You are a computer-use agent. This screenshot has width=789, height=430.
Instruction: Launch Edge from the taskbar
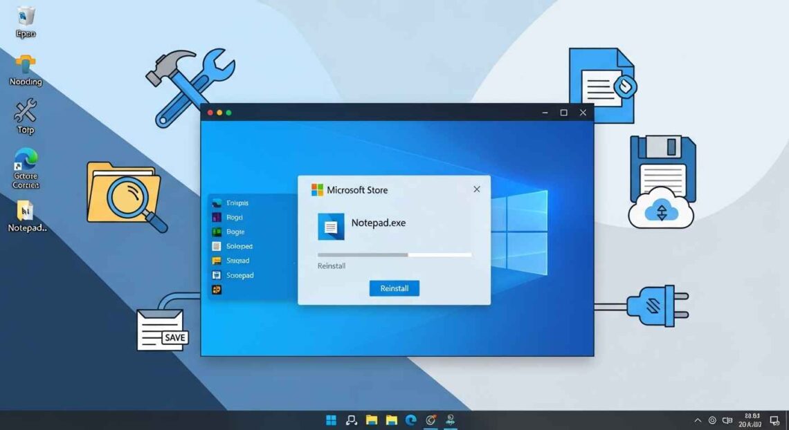pos(410,420)
